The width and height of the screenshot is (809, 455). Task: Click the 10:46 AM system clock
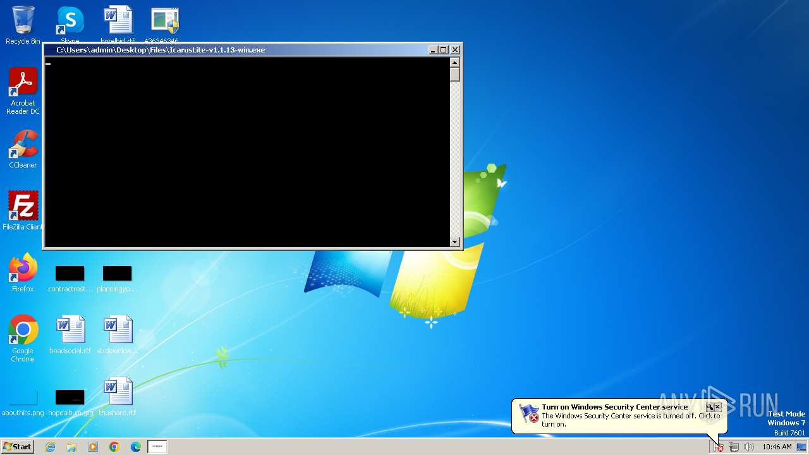pos(777,447)
